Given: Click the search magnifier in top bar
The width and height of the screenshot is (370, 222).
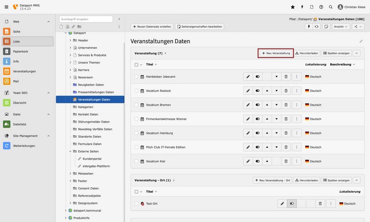Looking at the screenshot, I should (330, 7).
